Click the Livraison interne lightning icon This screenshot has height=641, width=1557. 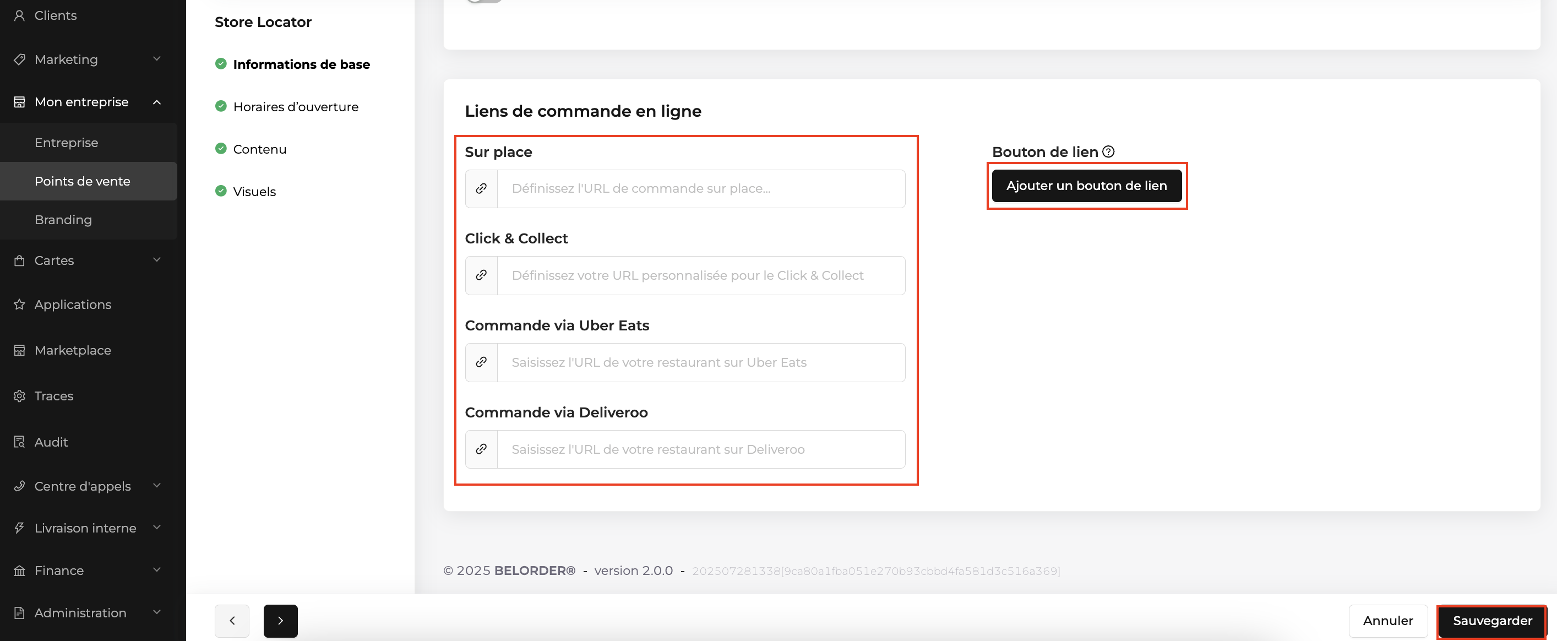[19, 528]
